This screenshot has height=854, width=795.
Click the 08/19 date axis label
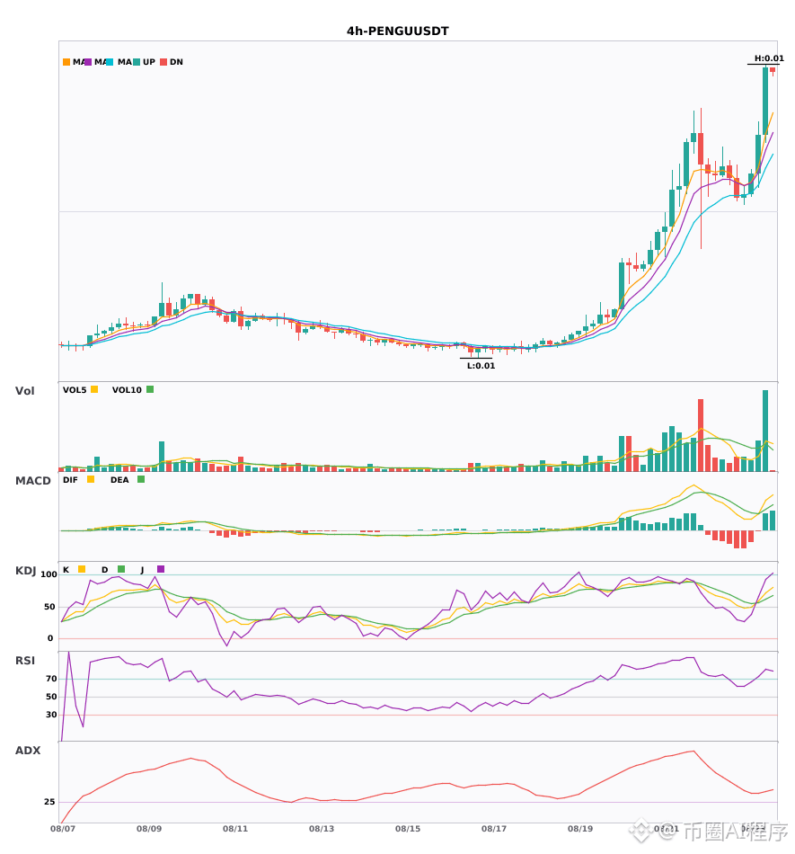(580, 829)
